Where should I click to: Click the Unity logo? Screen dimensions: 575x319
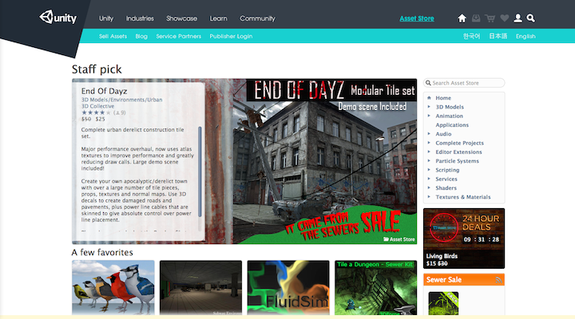(58, 18)
